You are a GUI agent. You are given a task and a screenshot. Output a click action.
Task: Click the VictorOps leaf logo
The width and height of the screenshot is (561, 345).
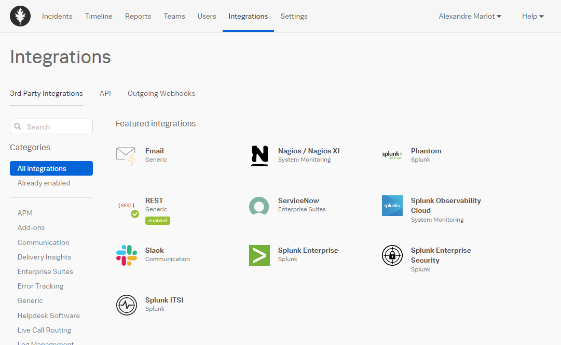tap(20, 16)
